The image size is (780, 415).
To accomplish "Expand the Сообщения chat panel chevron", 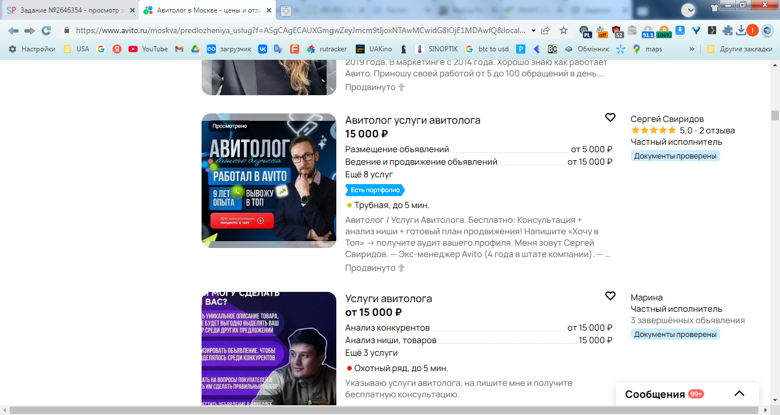I will 739,394.
